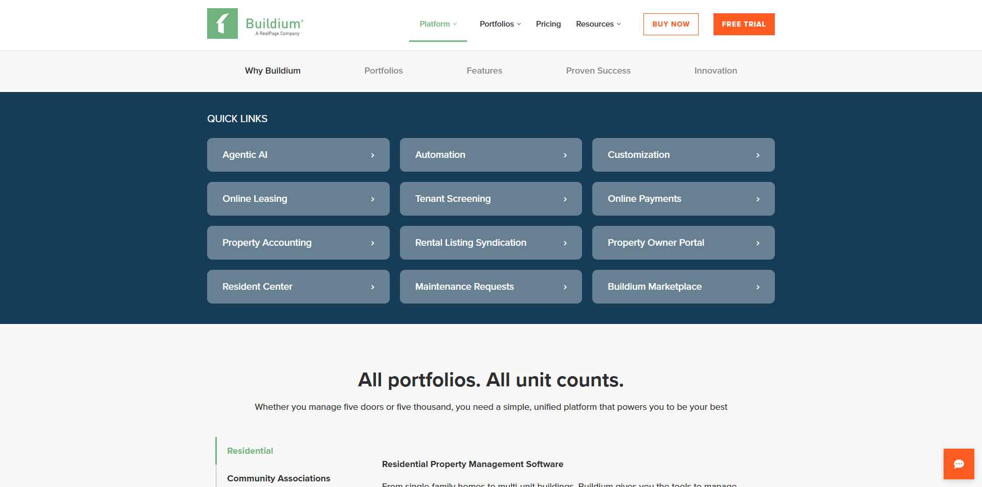Click the FREE TRIAL button
Viewport: 982px width, 487px height.
(744, 24)
